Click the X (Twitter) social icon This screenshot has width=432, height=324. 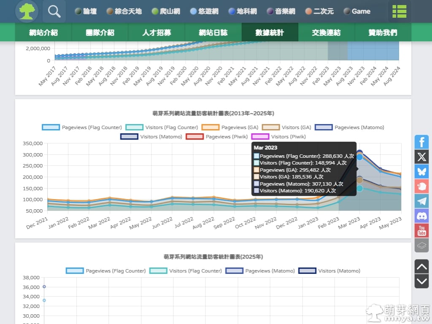421,157
